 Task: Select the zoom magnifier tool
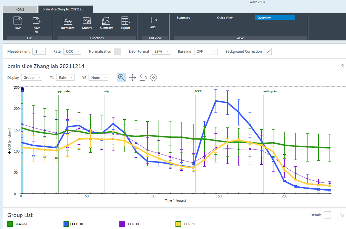click(x=121, y=77)
